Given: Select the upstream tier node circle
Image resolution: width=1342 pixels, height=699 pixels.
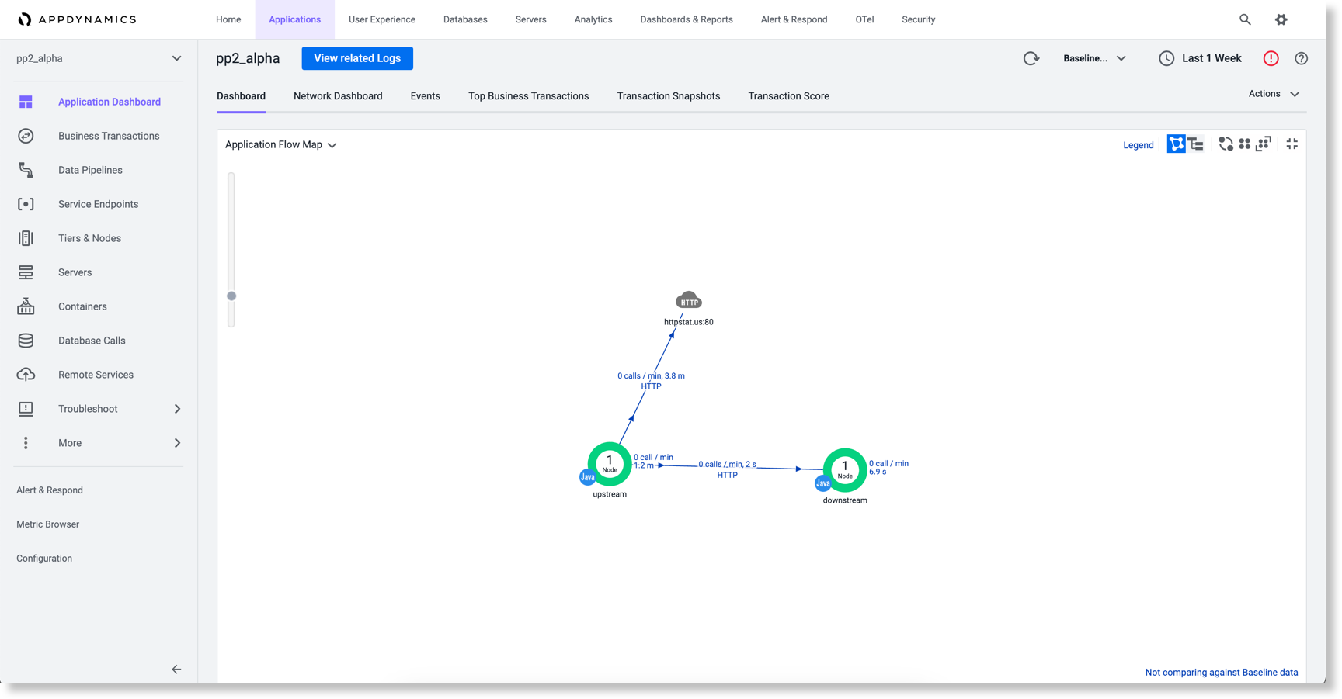Looking at the screenshot, I should tap(610, 464).
